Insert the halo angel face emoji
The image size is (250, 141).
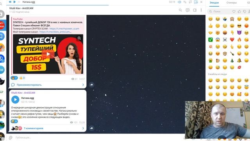click(246, 87)
